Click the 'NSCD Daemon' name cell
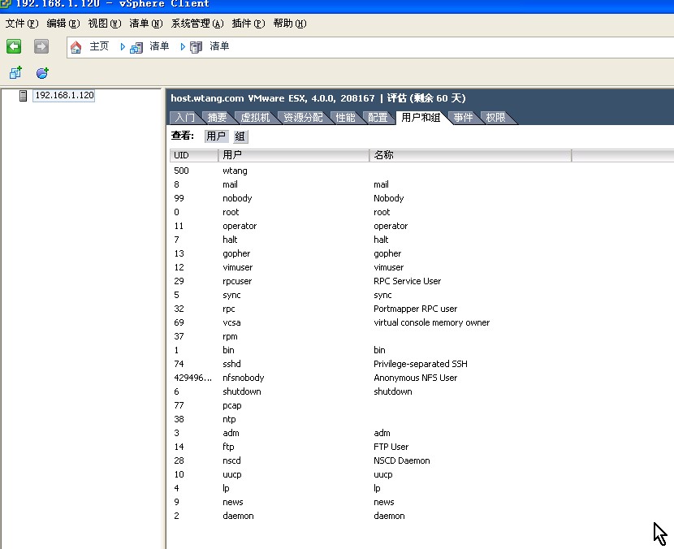 (401, 460)
